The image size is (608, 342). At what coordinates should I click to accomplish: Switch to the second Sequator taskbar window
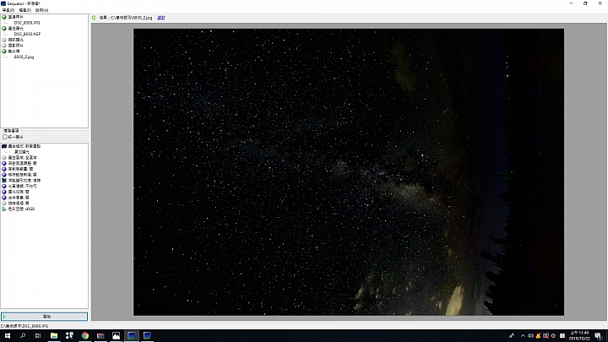pyautogui.click(x=147, y=336)
